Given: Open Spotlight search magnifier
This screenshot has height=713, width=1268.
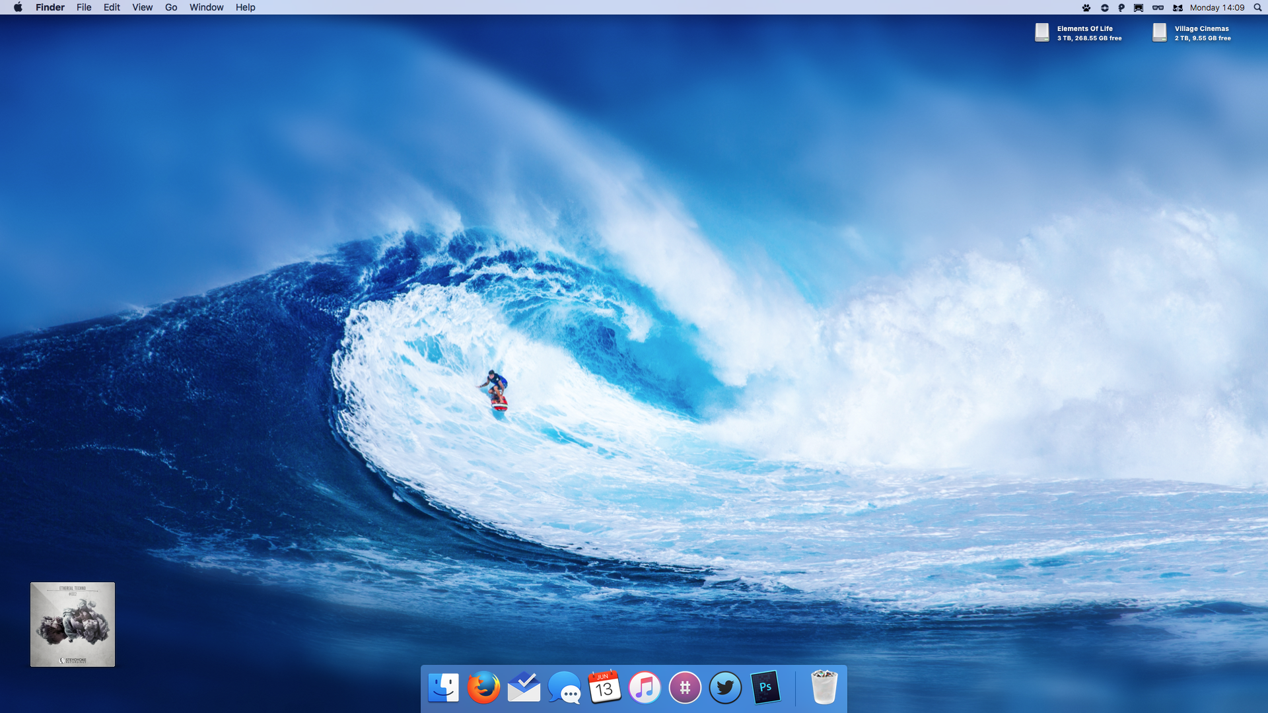Looking at the screenshot, I should point(1257,8).
